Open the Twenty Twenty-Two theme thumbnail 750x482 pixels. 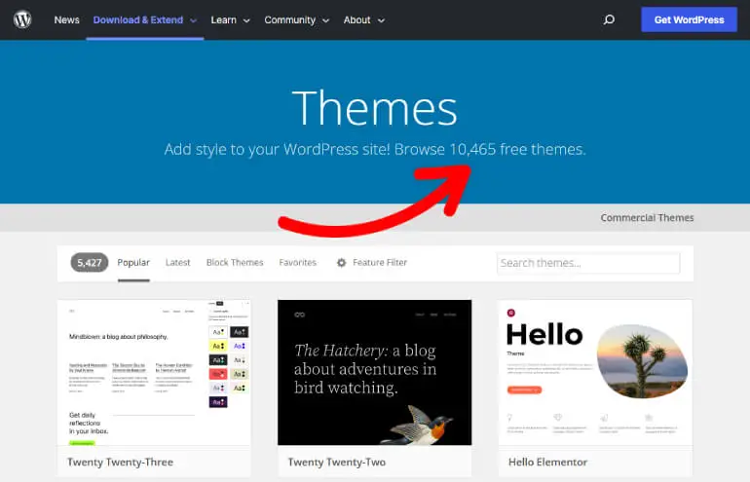pos(375,373)
